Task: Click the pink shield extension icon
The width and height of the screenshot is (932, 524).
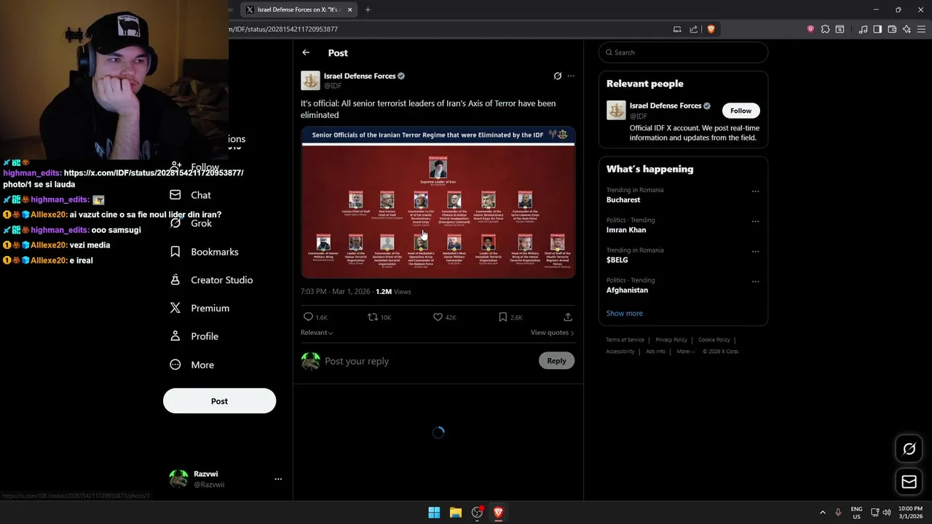Action: tap(810, 29)
